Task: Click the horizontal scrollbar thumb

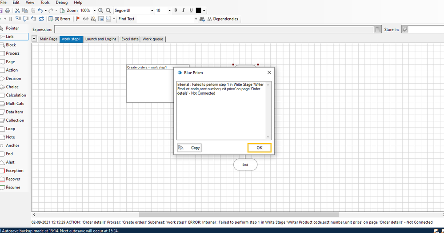Action: pyautogui.click(x=239, y=215)
